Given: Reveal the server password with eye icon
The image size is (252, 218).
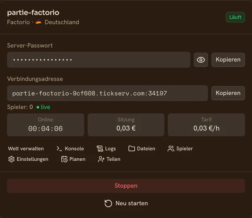Looking at the screenshot, I should [201, 60].
